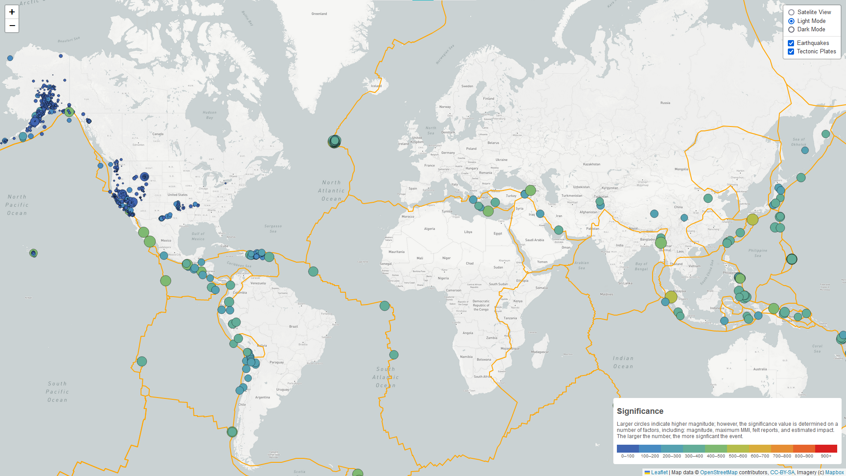
Task: Select the large earthquake marker near Iceland
Action: click(x=334, y=141)
